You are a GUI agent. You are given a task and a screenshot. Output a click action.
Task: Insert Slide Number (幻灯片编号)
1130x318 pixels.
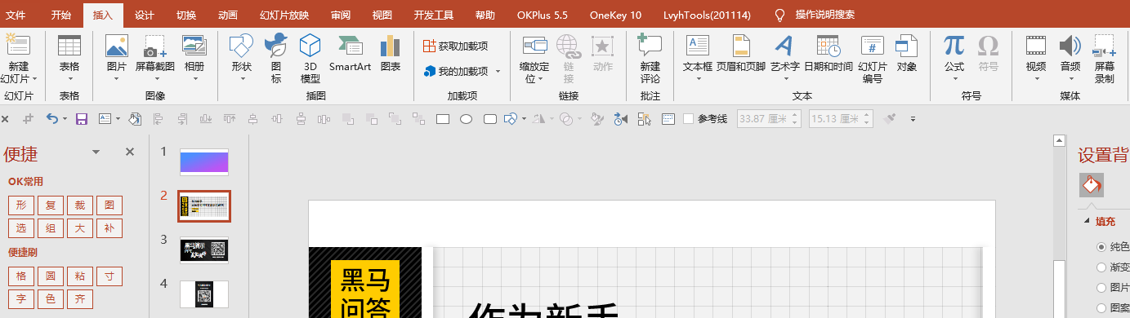click(873, 58)
